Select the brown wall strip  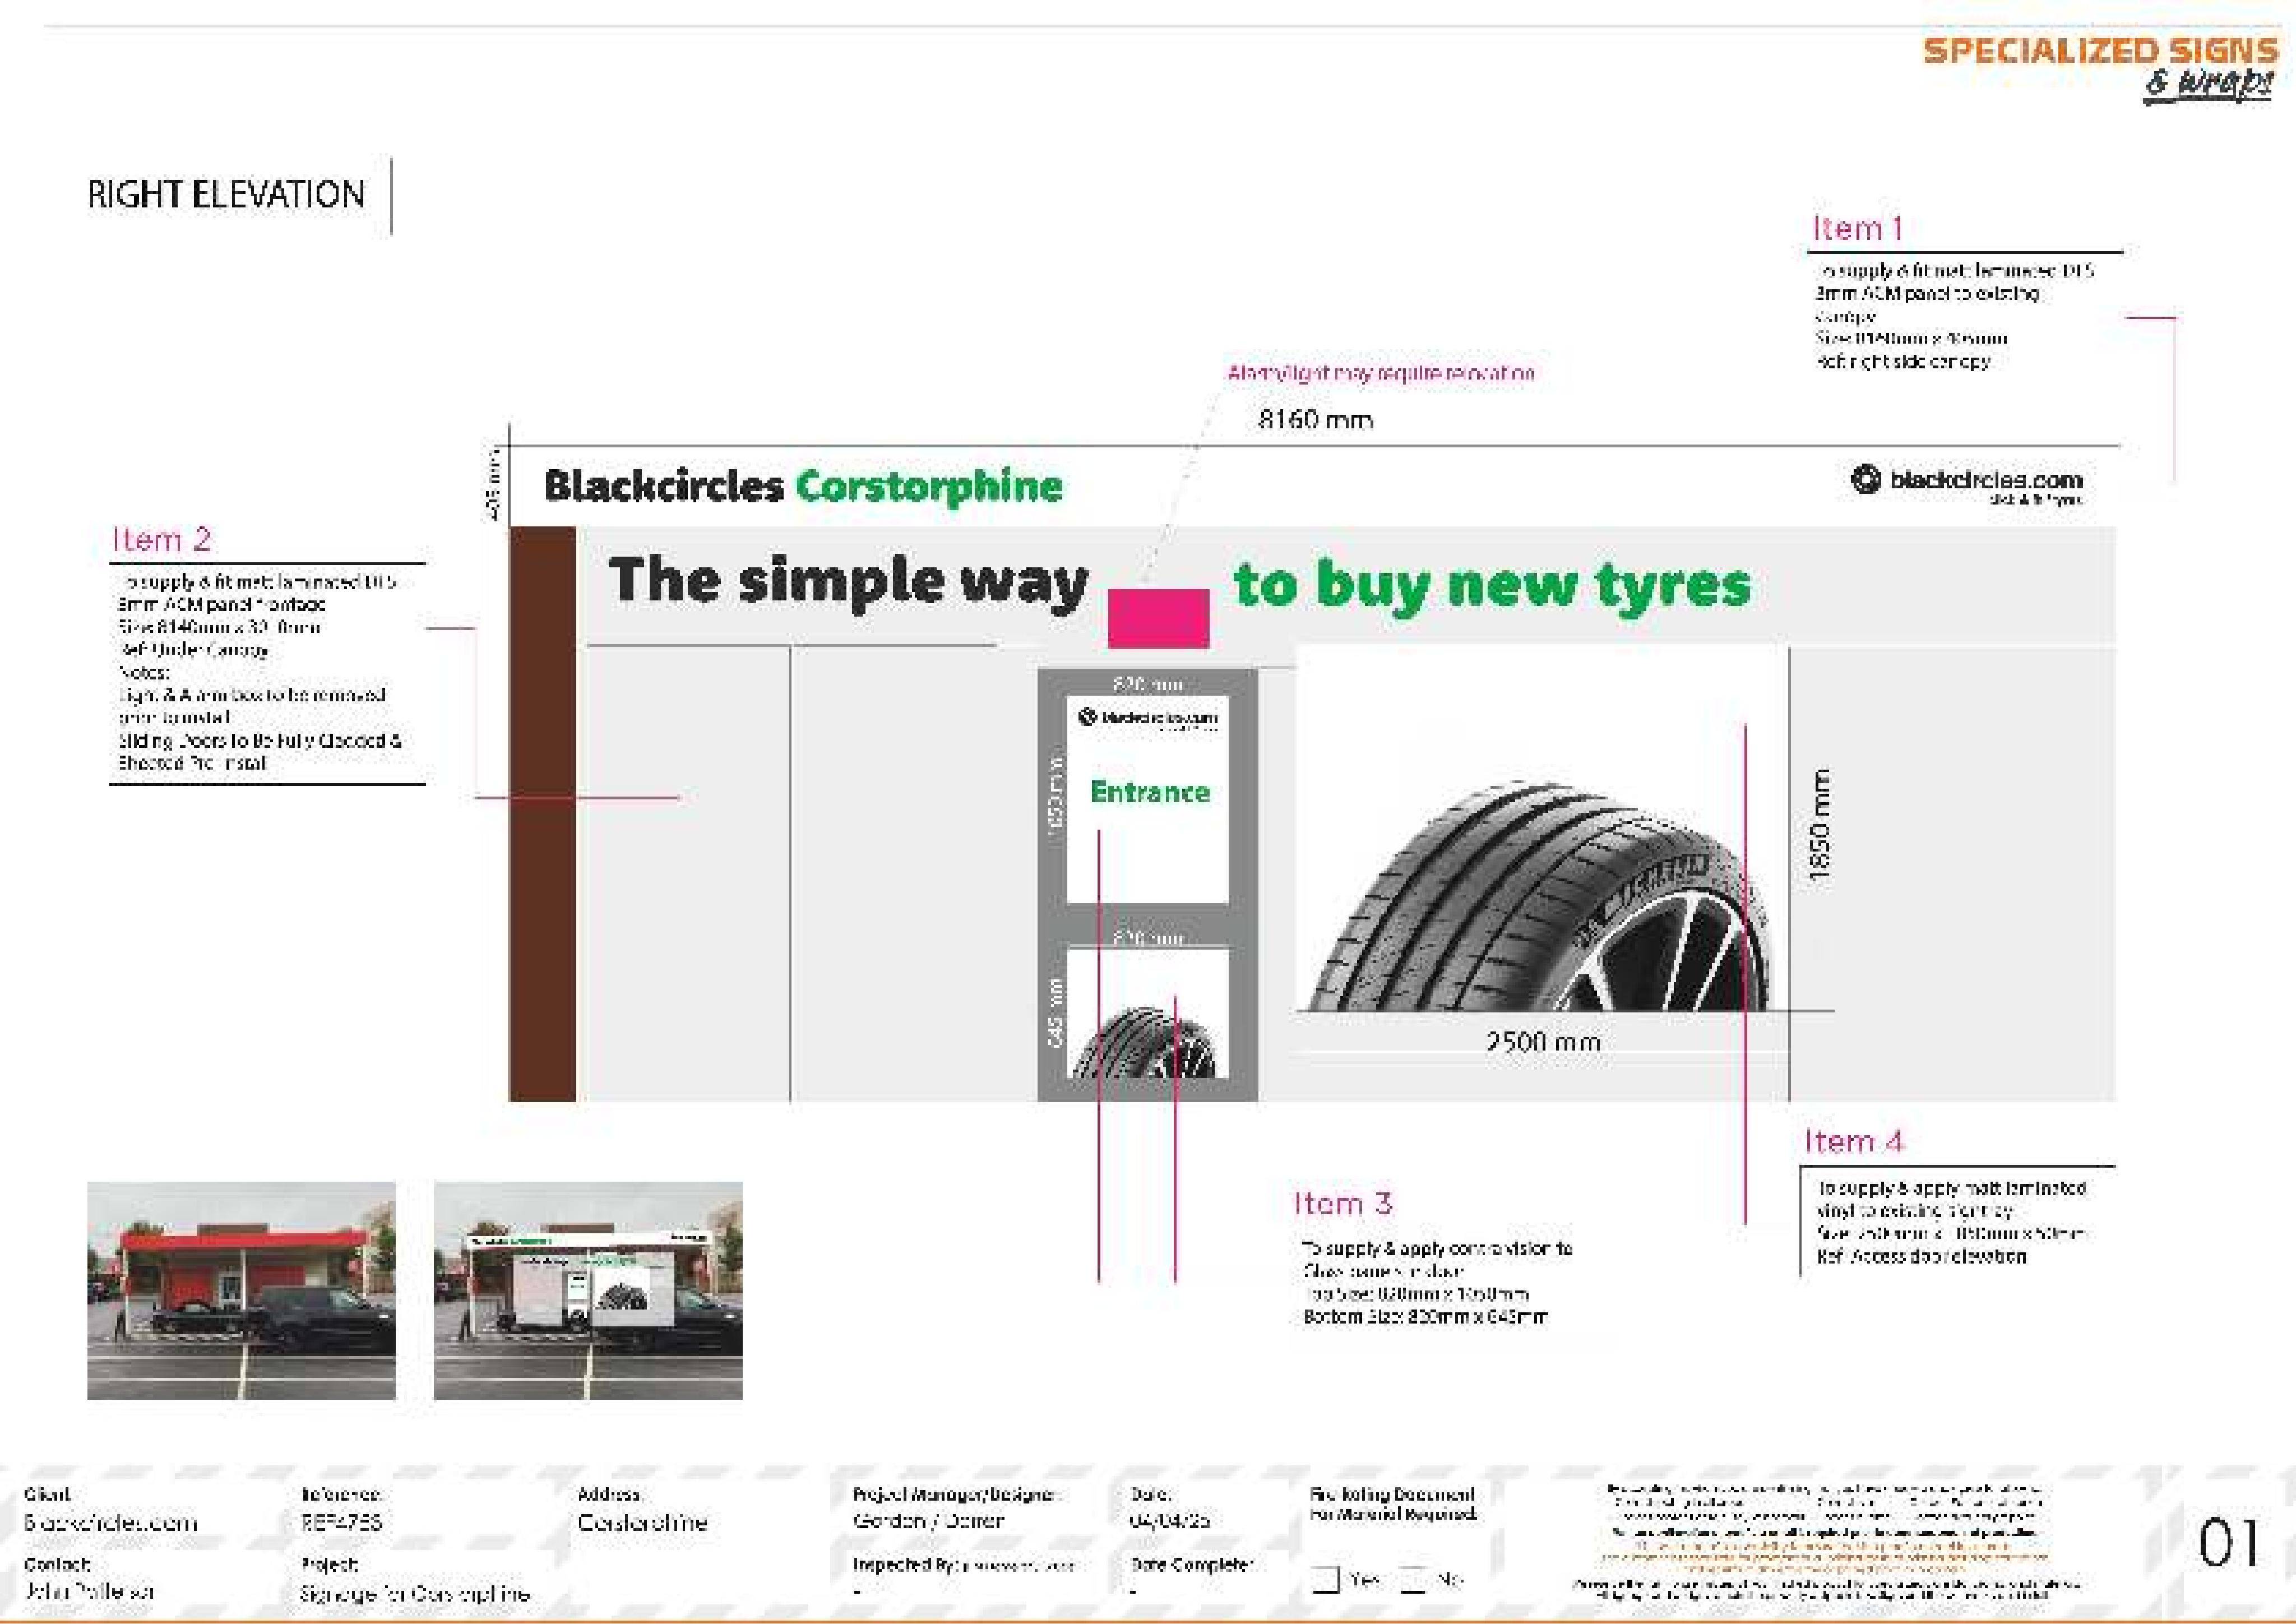543,814
